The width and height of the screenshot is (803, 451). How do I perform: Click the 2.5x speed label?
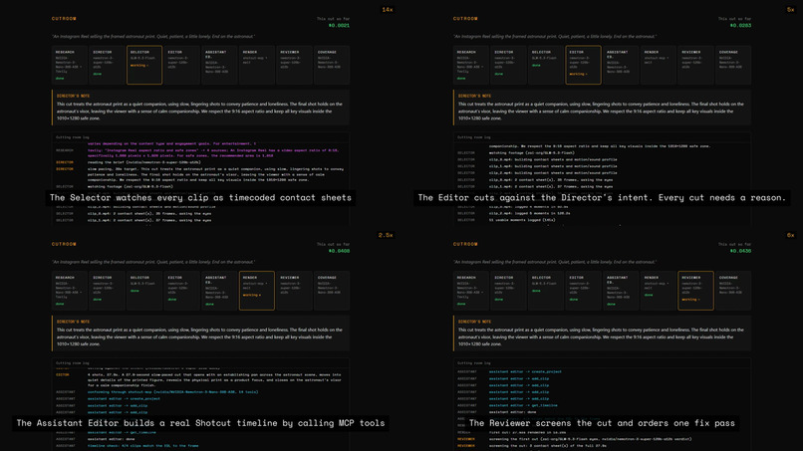click(386, 236)
